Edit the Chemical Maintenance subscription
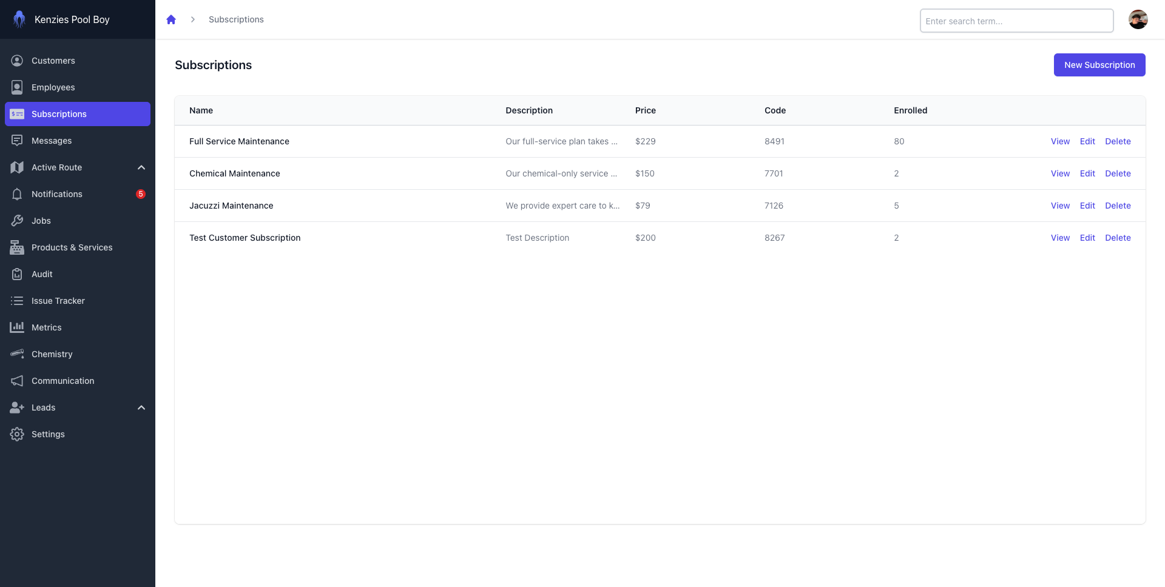The height and width of the screenshot is (587, 1165). coord(1087,173)
